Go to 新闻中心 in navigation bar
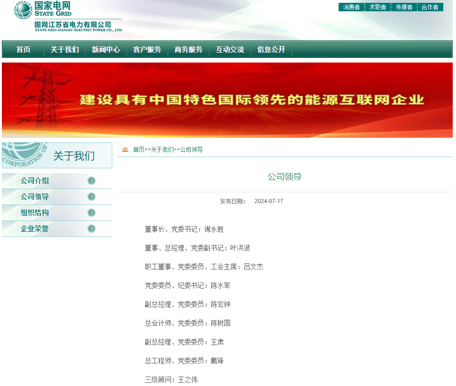456x386 pixels. 106,49
